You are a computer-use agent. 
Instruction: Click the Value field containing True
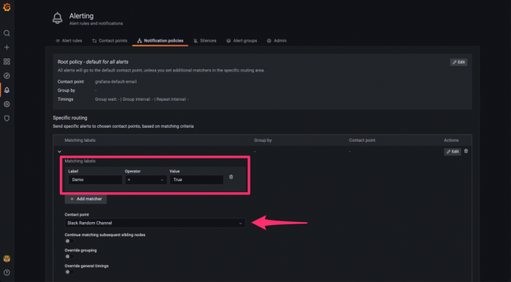coord(196,180)
